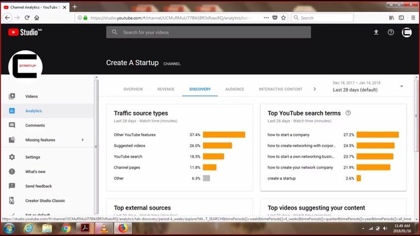Click the Videos sidebar icon

point(12,96)
